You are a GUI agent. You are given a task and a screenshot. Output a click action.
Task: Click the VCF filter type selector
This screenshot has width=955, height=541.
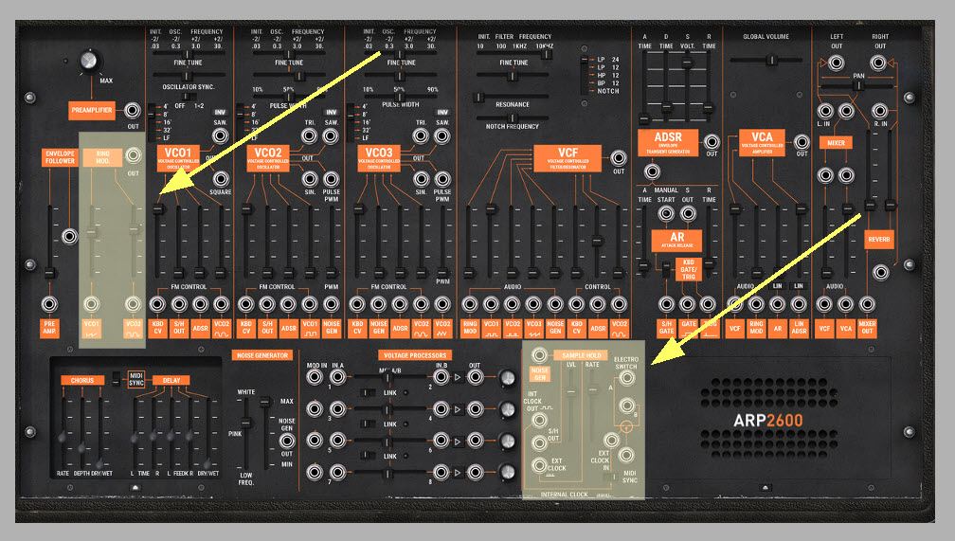point(584,75)
